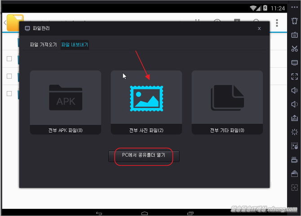
Task: Select the APK folder icon
Action: tap(66, 98)
